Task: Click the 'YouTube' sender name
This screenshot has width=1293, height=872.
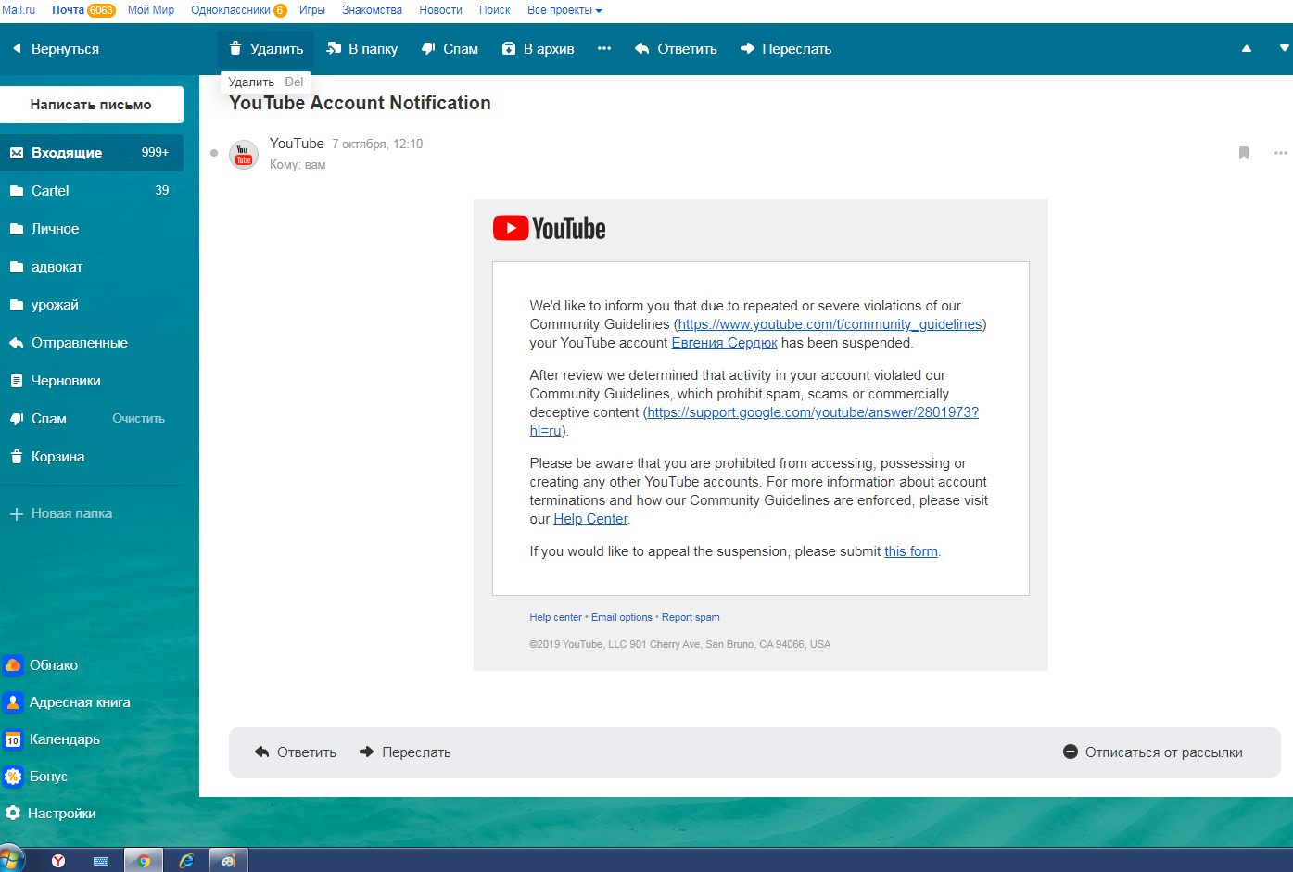Action: [297, 144]
